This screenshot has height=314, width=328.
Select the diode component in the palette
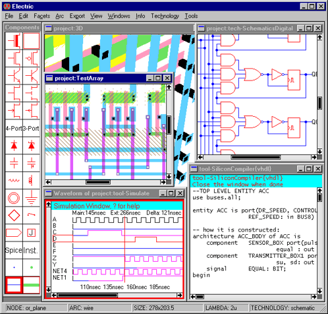point(14,146)
